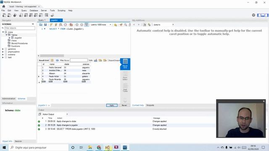The image size is (269, 151).
Task: Collapse the clube schema node
Action: [x=3, y=32]
